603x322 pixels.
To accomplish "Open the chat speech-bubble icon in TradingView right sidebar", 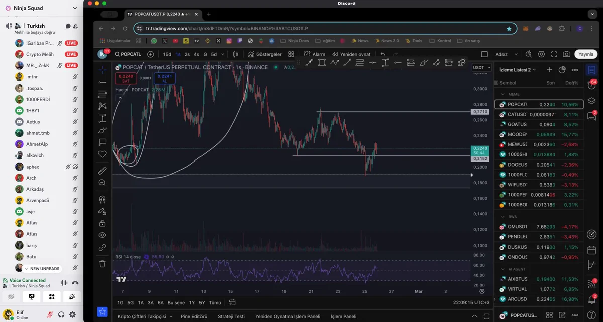I will tap(591, 117).
